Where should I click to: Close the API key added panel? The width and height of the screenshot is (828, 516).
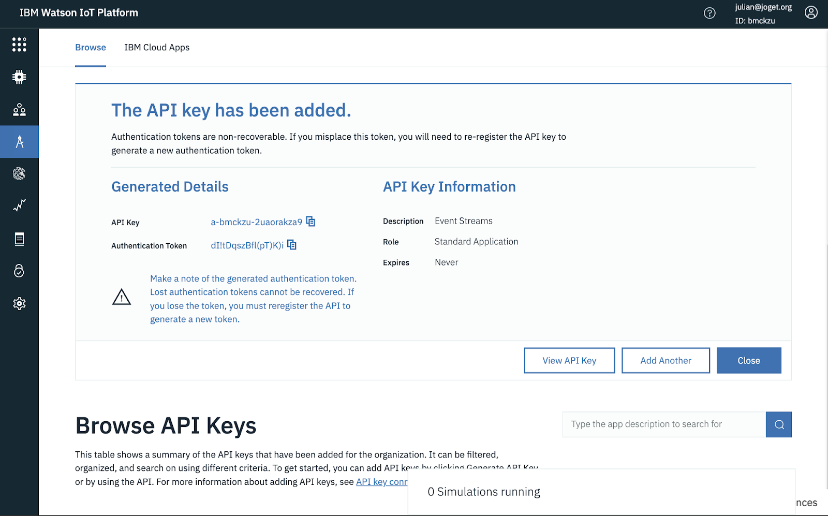pyautogui.click(x=749, y=361)
